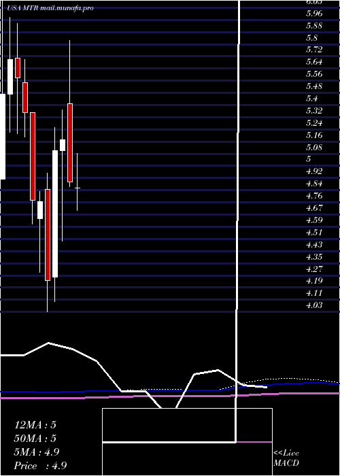
Task: Click the 5.32 price axis label
Action: (314, 110)
